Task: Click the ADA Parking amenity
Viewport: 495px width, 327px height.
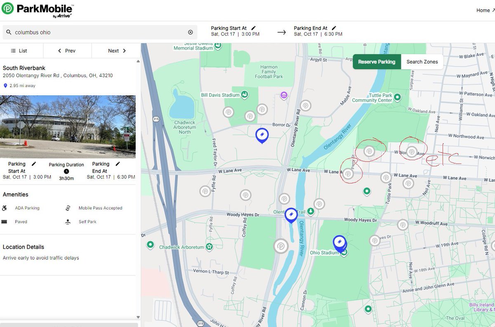Action: [x=27, y=208]
